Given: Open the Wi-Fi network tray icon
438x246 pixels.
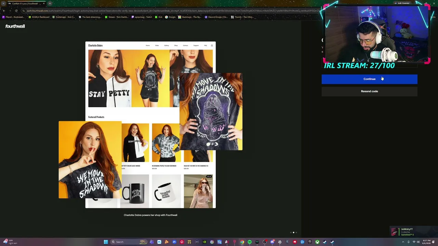Looking at the screenshot, I should coord(413,242).
